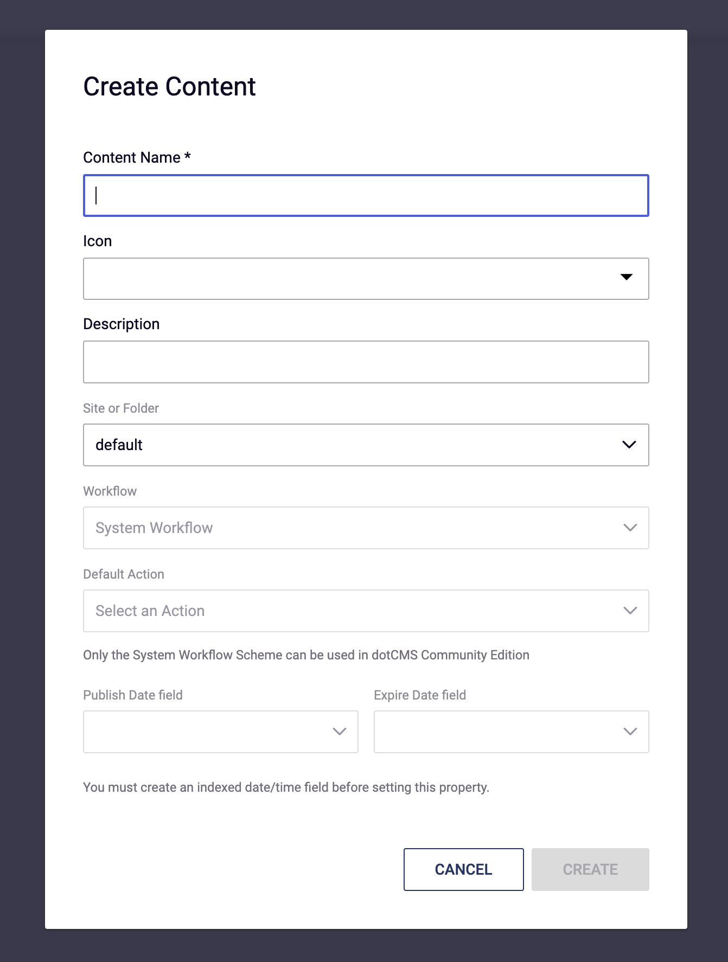728x962 pixels.
Task: Click the Publish Date field chevron
Action: [x=339, y=732]
